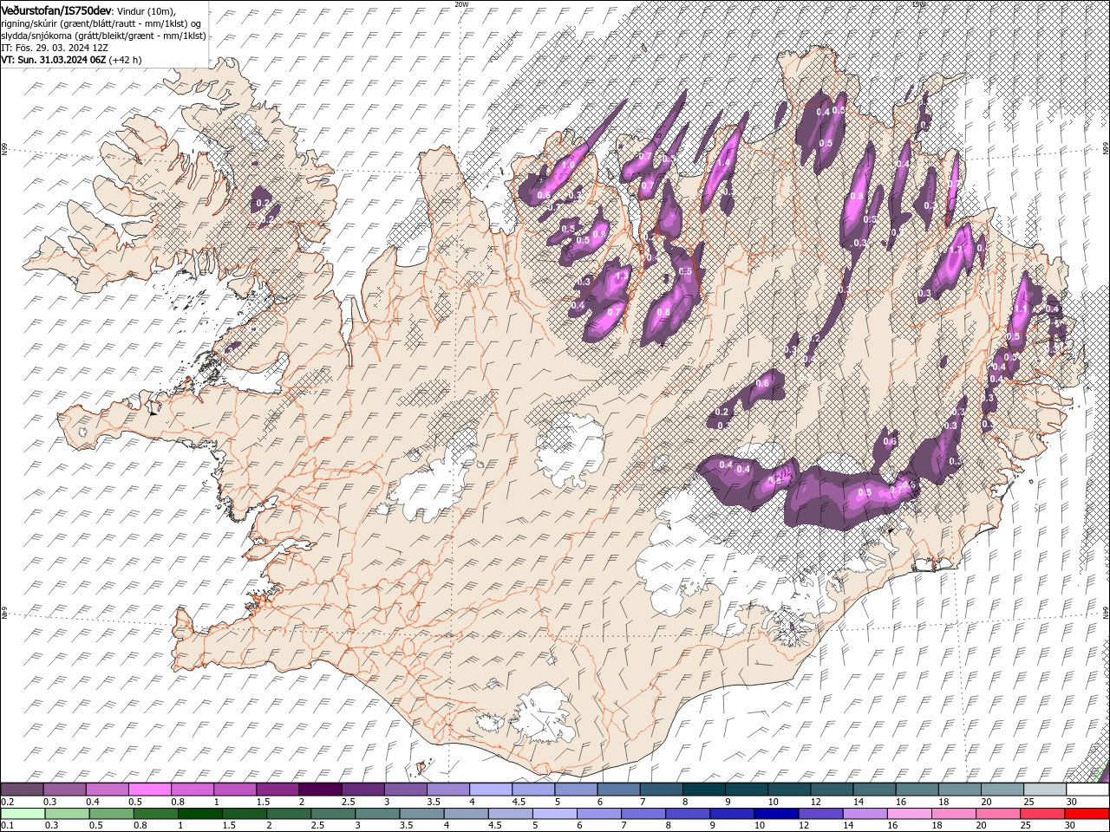Pick the darkest purple swatch at 2
Viewport: 1110px width, 832px height.
tap(320, 790)
